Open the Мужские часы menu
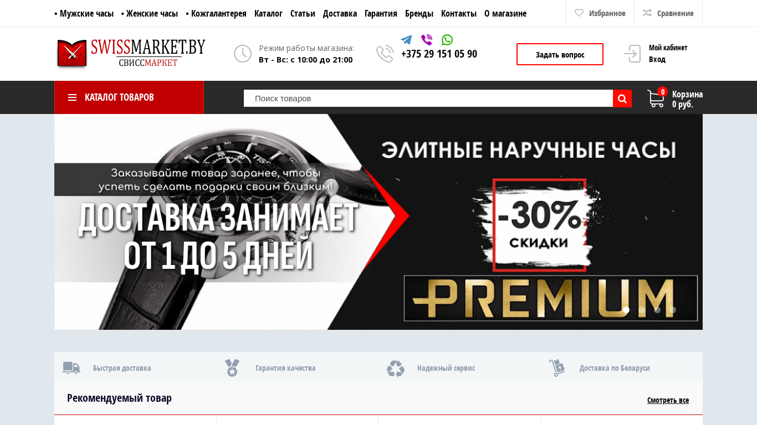757x425 pixels. tap(84, 13)
